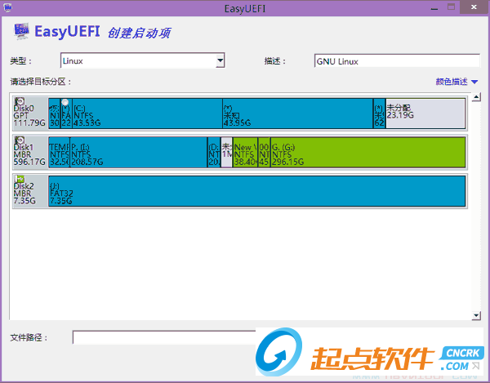Select the radio button on Disk0 FAT partition

coord(65,102)
